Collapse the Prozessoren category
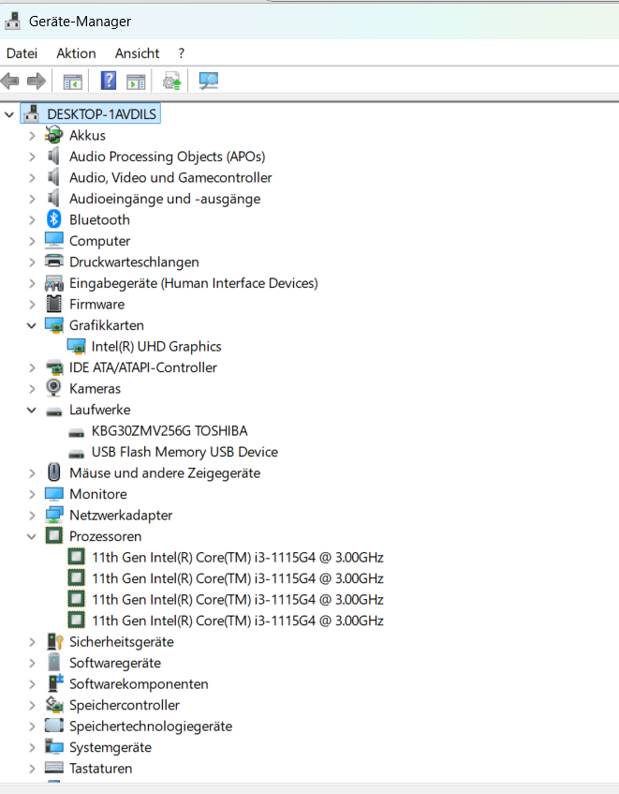Image resolution: width=619 pixels, height=794 pixels. pyautogui.click(x=32, y=536)
